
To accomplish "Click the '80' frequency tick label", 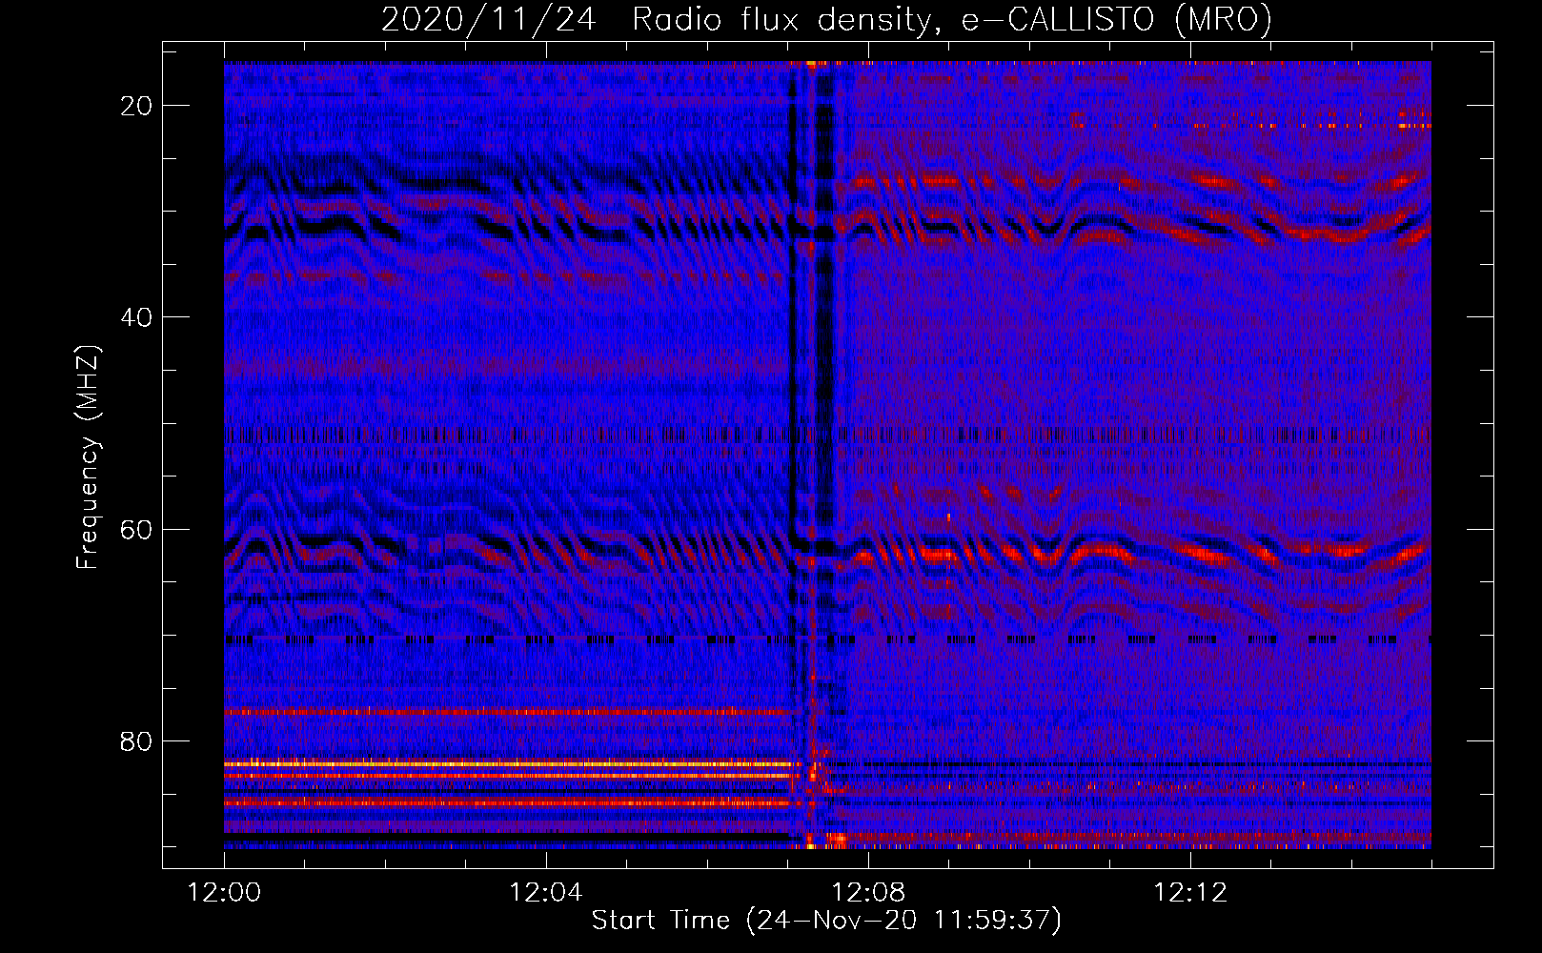I will [136, 741].
